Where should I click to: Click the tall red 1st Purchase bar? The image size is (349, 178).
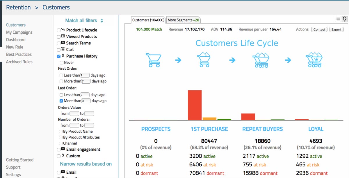pos(195,105)
